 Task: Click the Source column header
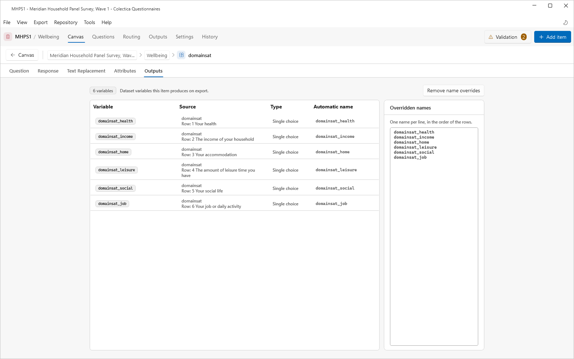pyautogui.click(x=188, y=107)
